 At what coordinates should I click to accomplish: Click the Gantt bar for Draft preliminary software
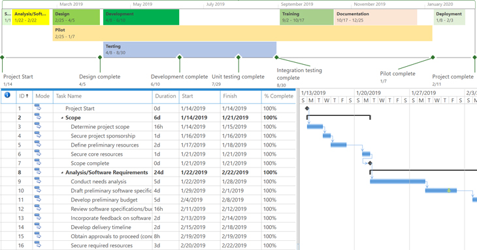(x=441, y=190)
